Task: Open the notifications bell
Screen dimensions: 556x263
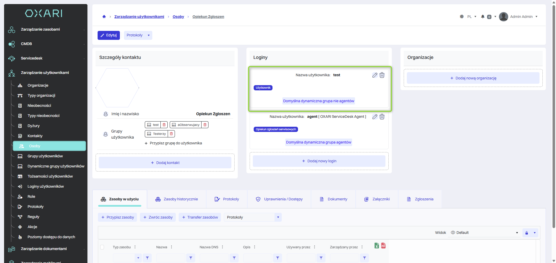Action: pos(483,17)
